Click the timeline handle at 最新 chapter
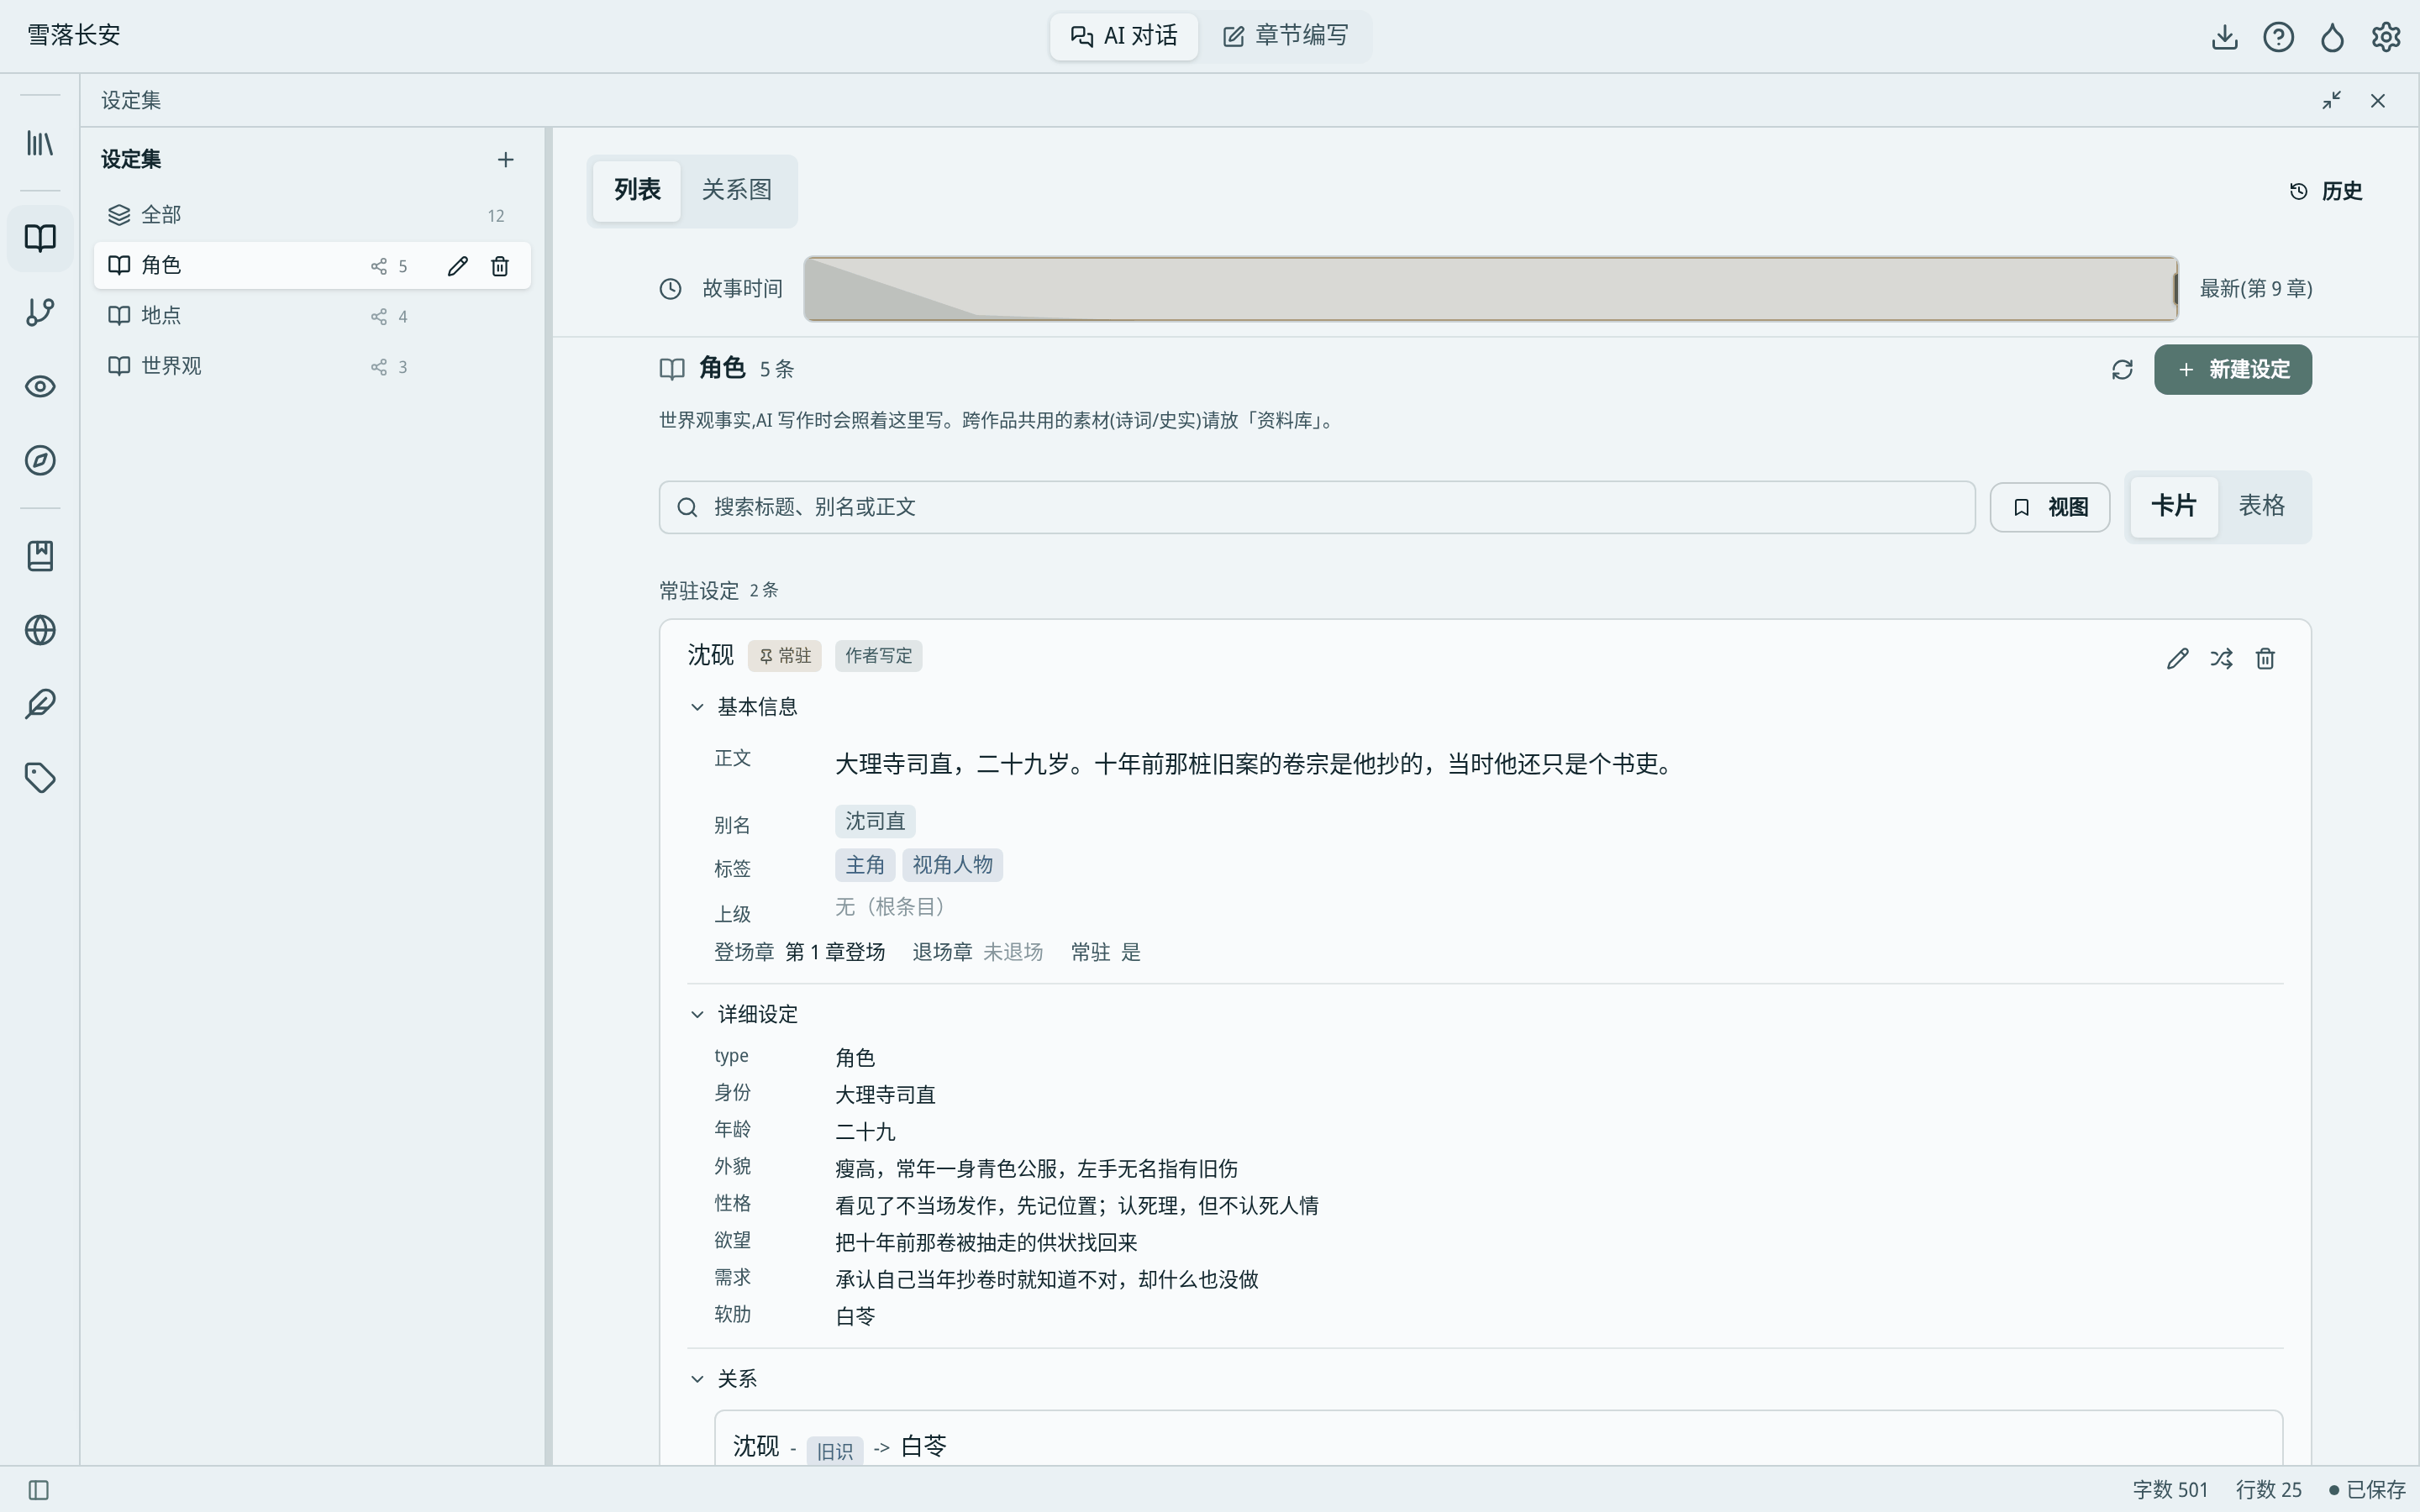The width and height of the screenshot is (2420, 1512). coord(2175,289)
